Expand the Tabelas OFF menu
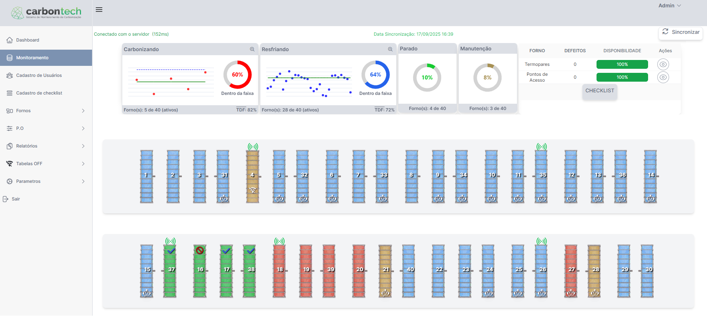 [x=46, y=164]
